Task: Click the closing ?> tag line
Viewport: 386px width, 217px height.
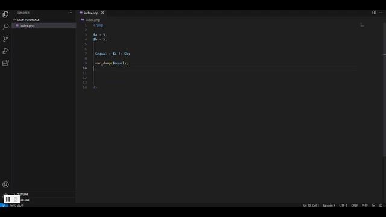Action: tap(95, 87)
